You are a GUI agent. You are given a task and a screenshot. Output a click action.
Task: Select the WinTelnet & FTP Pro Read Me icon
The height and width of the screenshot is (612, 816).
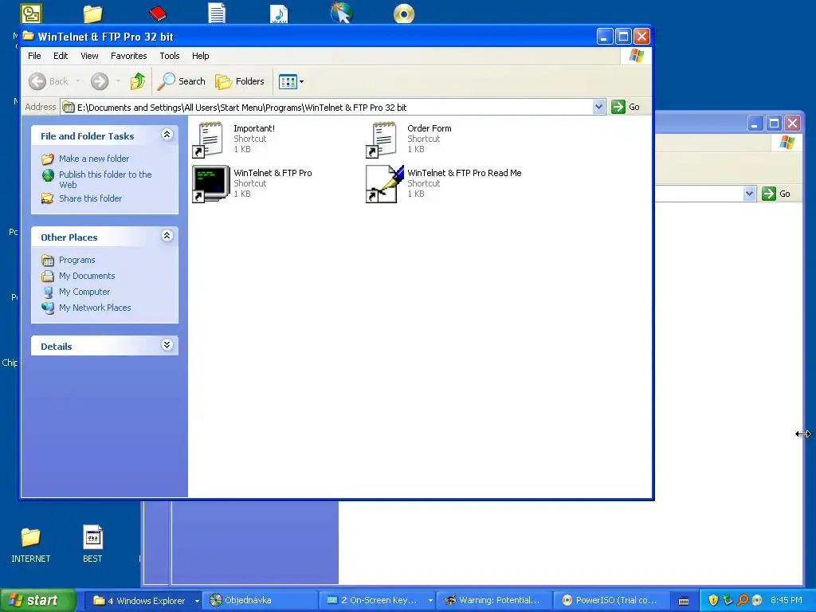[x=385, y=184]
